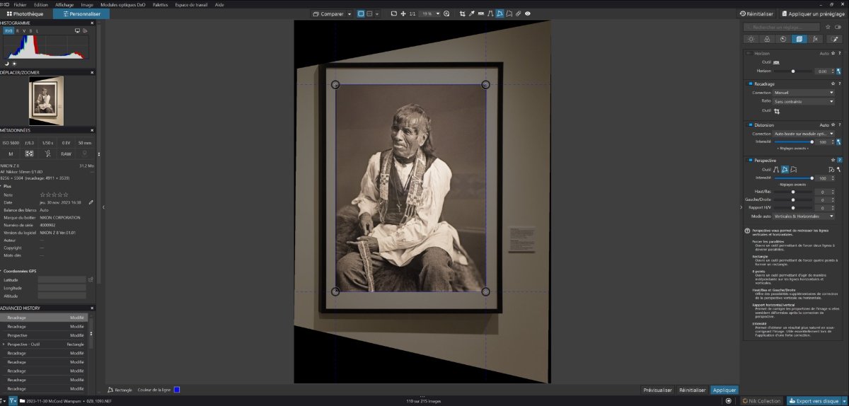Pick the white balance eyedropper tool

coord(472,13)
